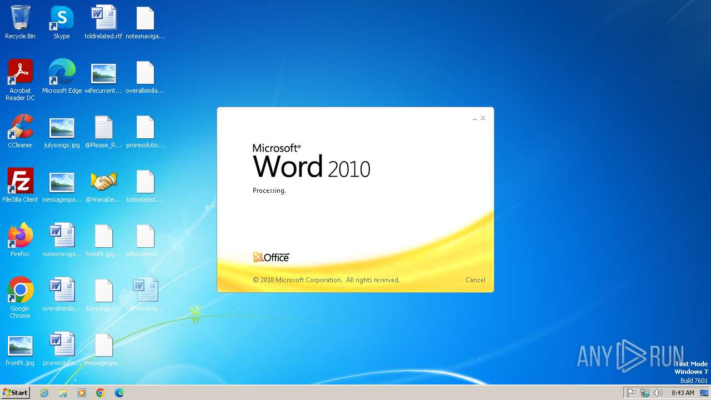Launch Chrome from the taskbar

[x=101, y=393]
